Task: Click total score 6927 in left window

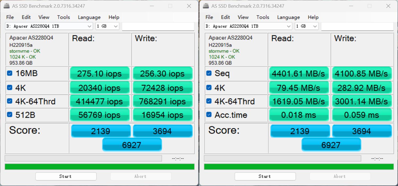Action: [x=132, y=144]
